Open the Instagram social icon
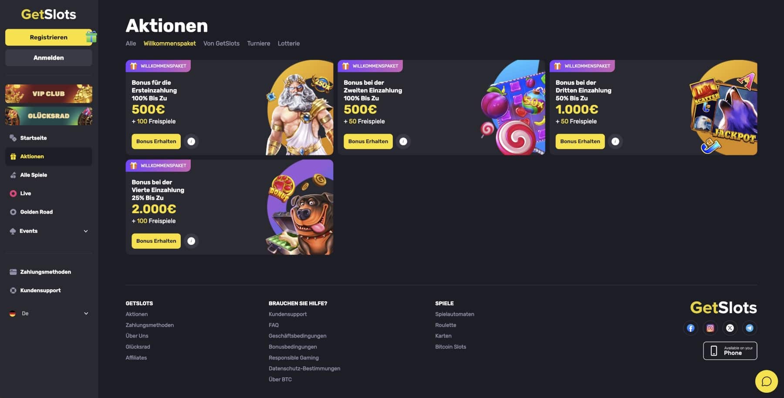784x398 pixels. pyautogui.click(x=710, y=328)
